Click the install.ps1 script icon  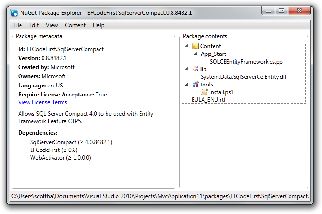tap(204, 92)
